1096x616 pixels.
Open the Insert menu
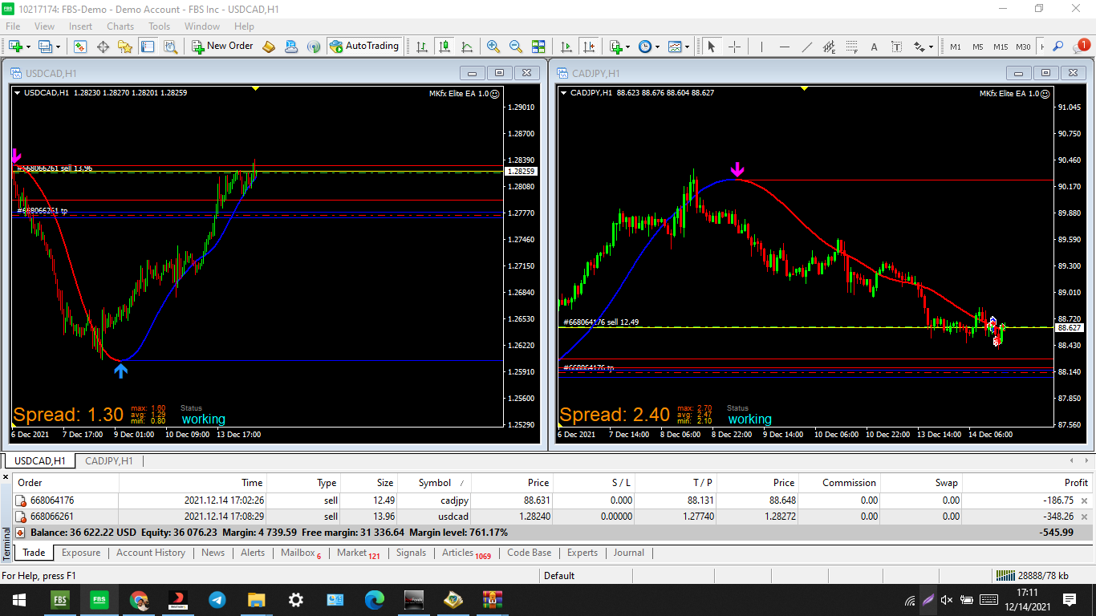tap(80, 26)
